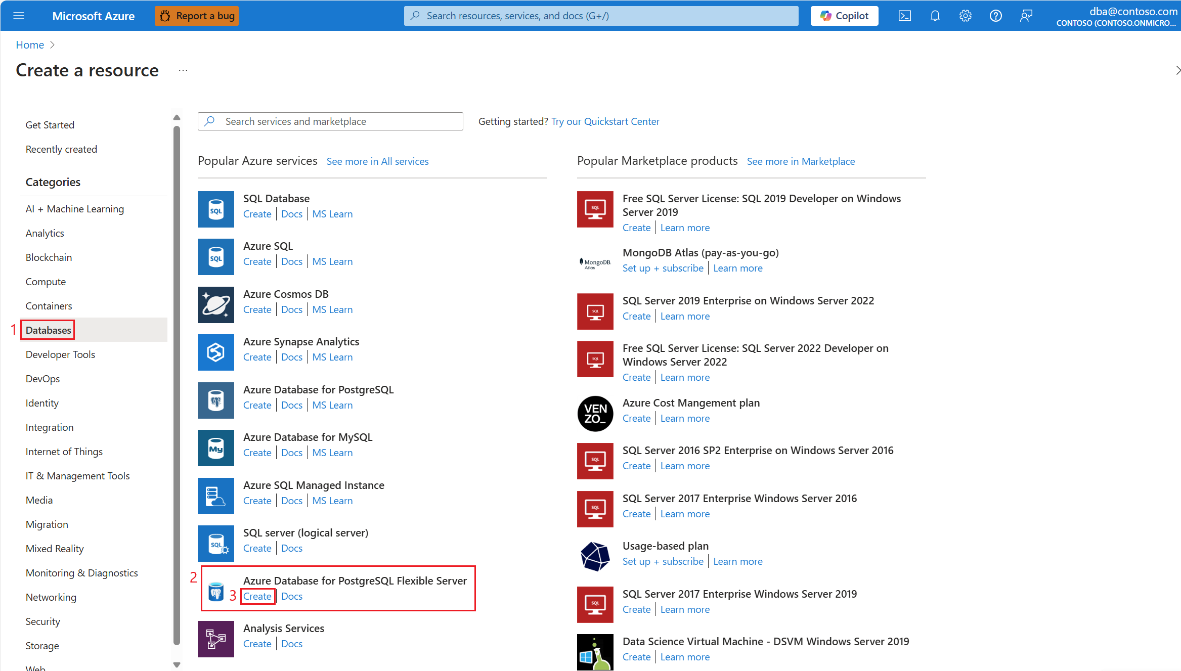Click the Azure Cosmos DB planet icon

[215, 304]
